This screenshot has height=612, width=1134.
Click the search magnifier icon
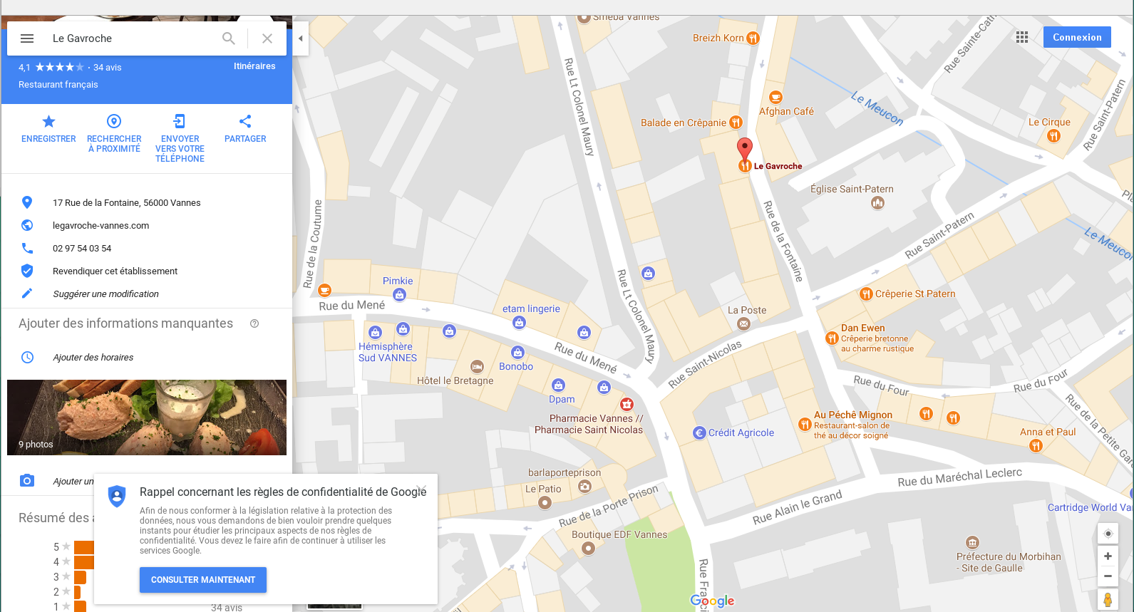click(x=229, y=38)
